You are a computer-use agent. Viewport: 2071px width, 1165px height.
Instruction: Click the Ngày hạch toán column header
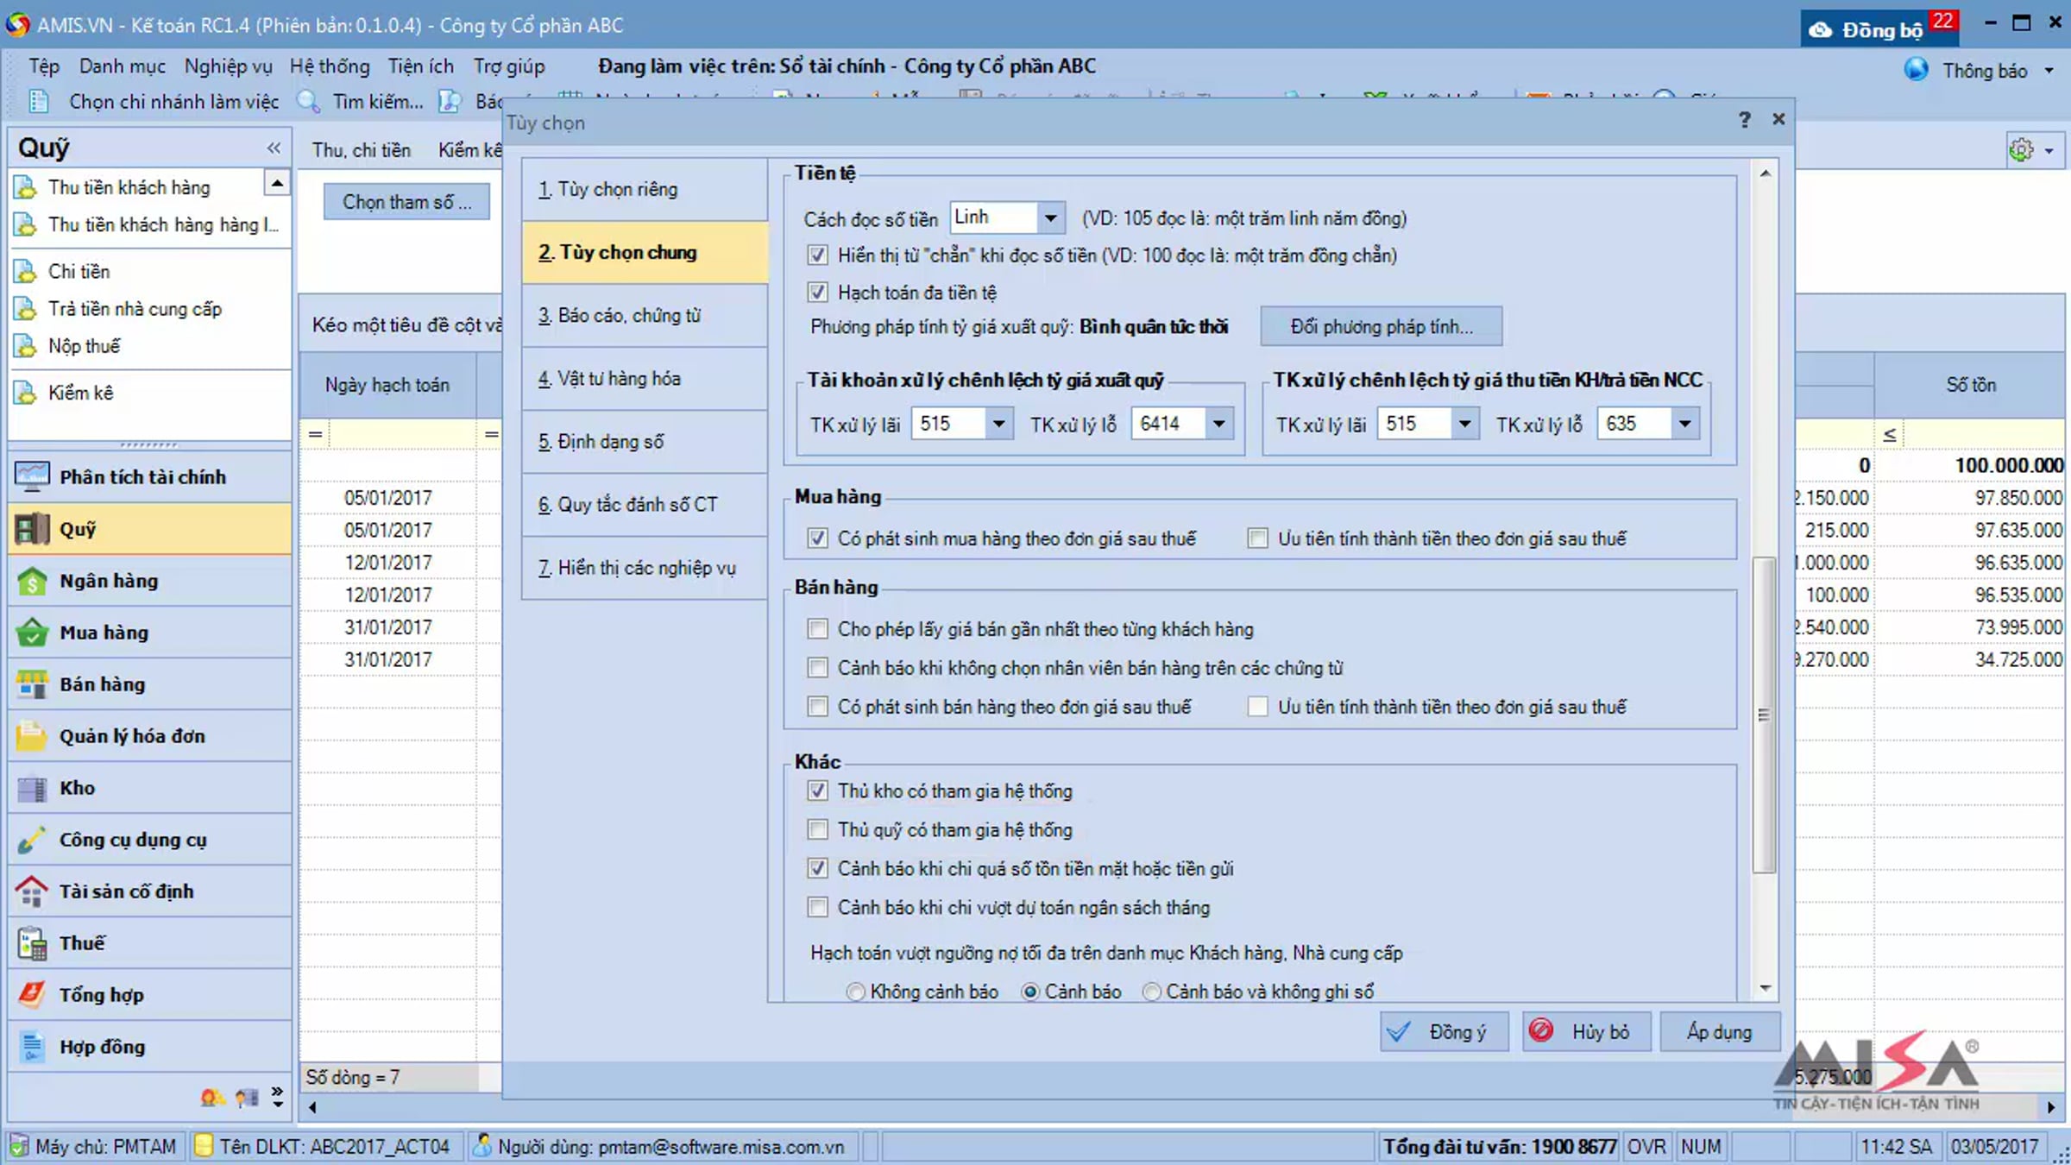tap(387, 385)
